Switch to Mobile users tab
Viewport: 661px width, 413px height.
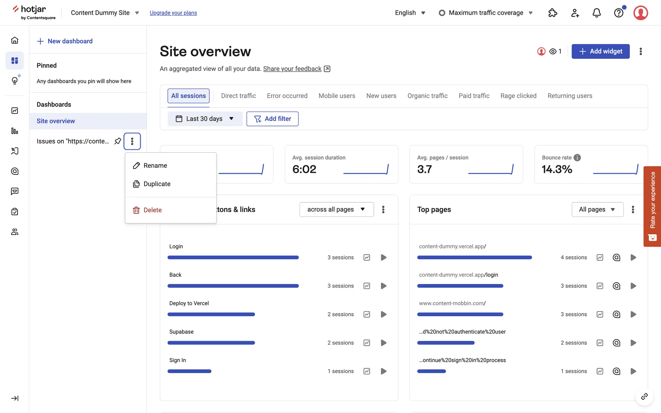[x=337, y=96]
